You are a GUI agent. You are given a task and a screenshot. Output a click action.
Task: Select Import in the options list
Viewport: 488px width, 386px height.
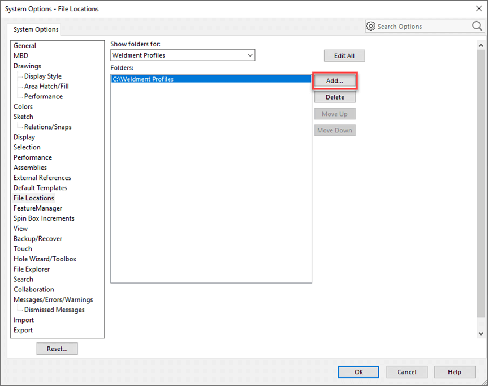coord(24,320)
